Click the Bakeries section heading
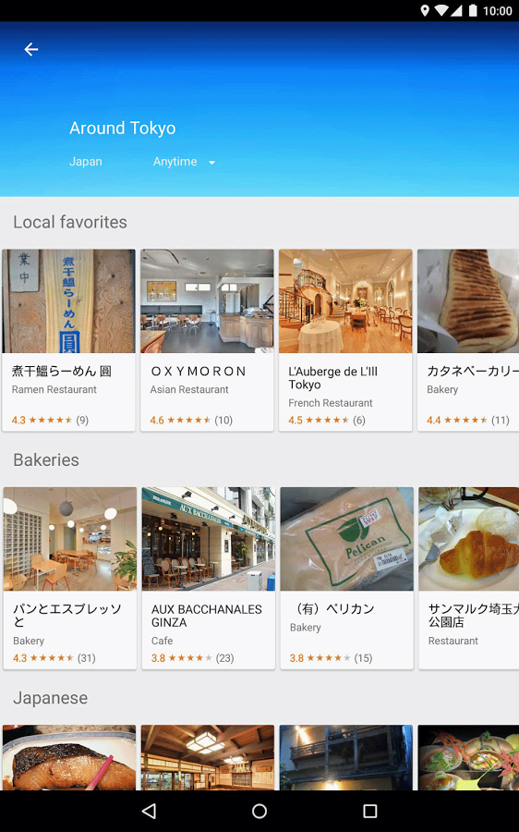This screenshot has width=519, height=832. coord(46,459)
